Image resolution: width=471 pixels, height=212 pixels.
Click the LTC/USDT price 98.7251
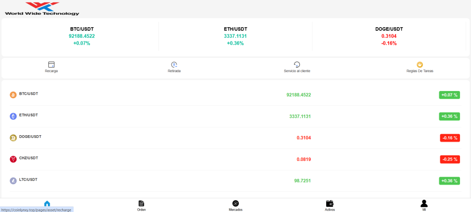tap(303, 181)
